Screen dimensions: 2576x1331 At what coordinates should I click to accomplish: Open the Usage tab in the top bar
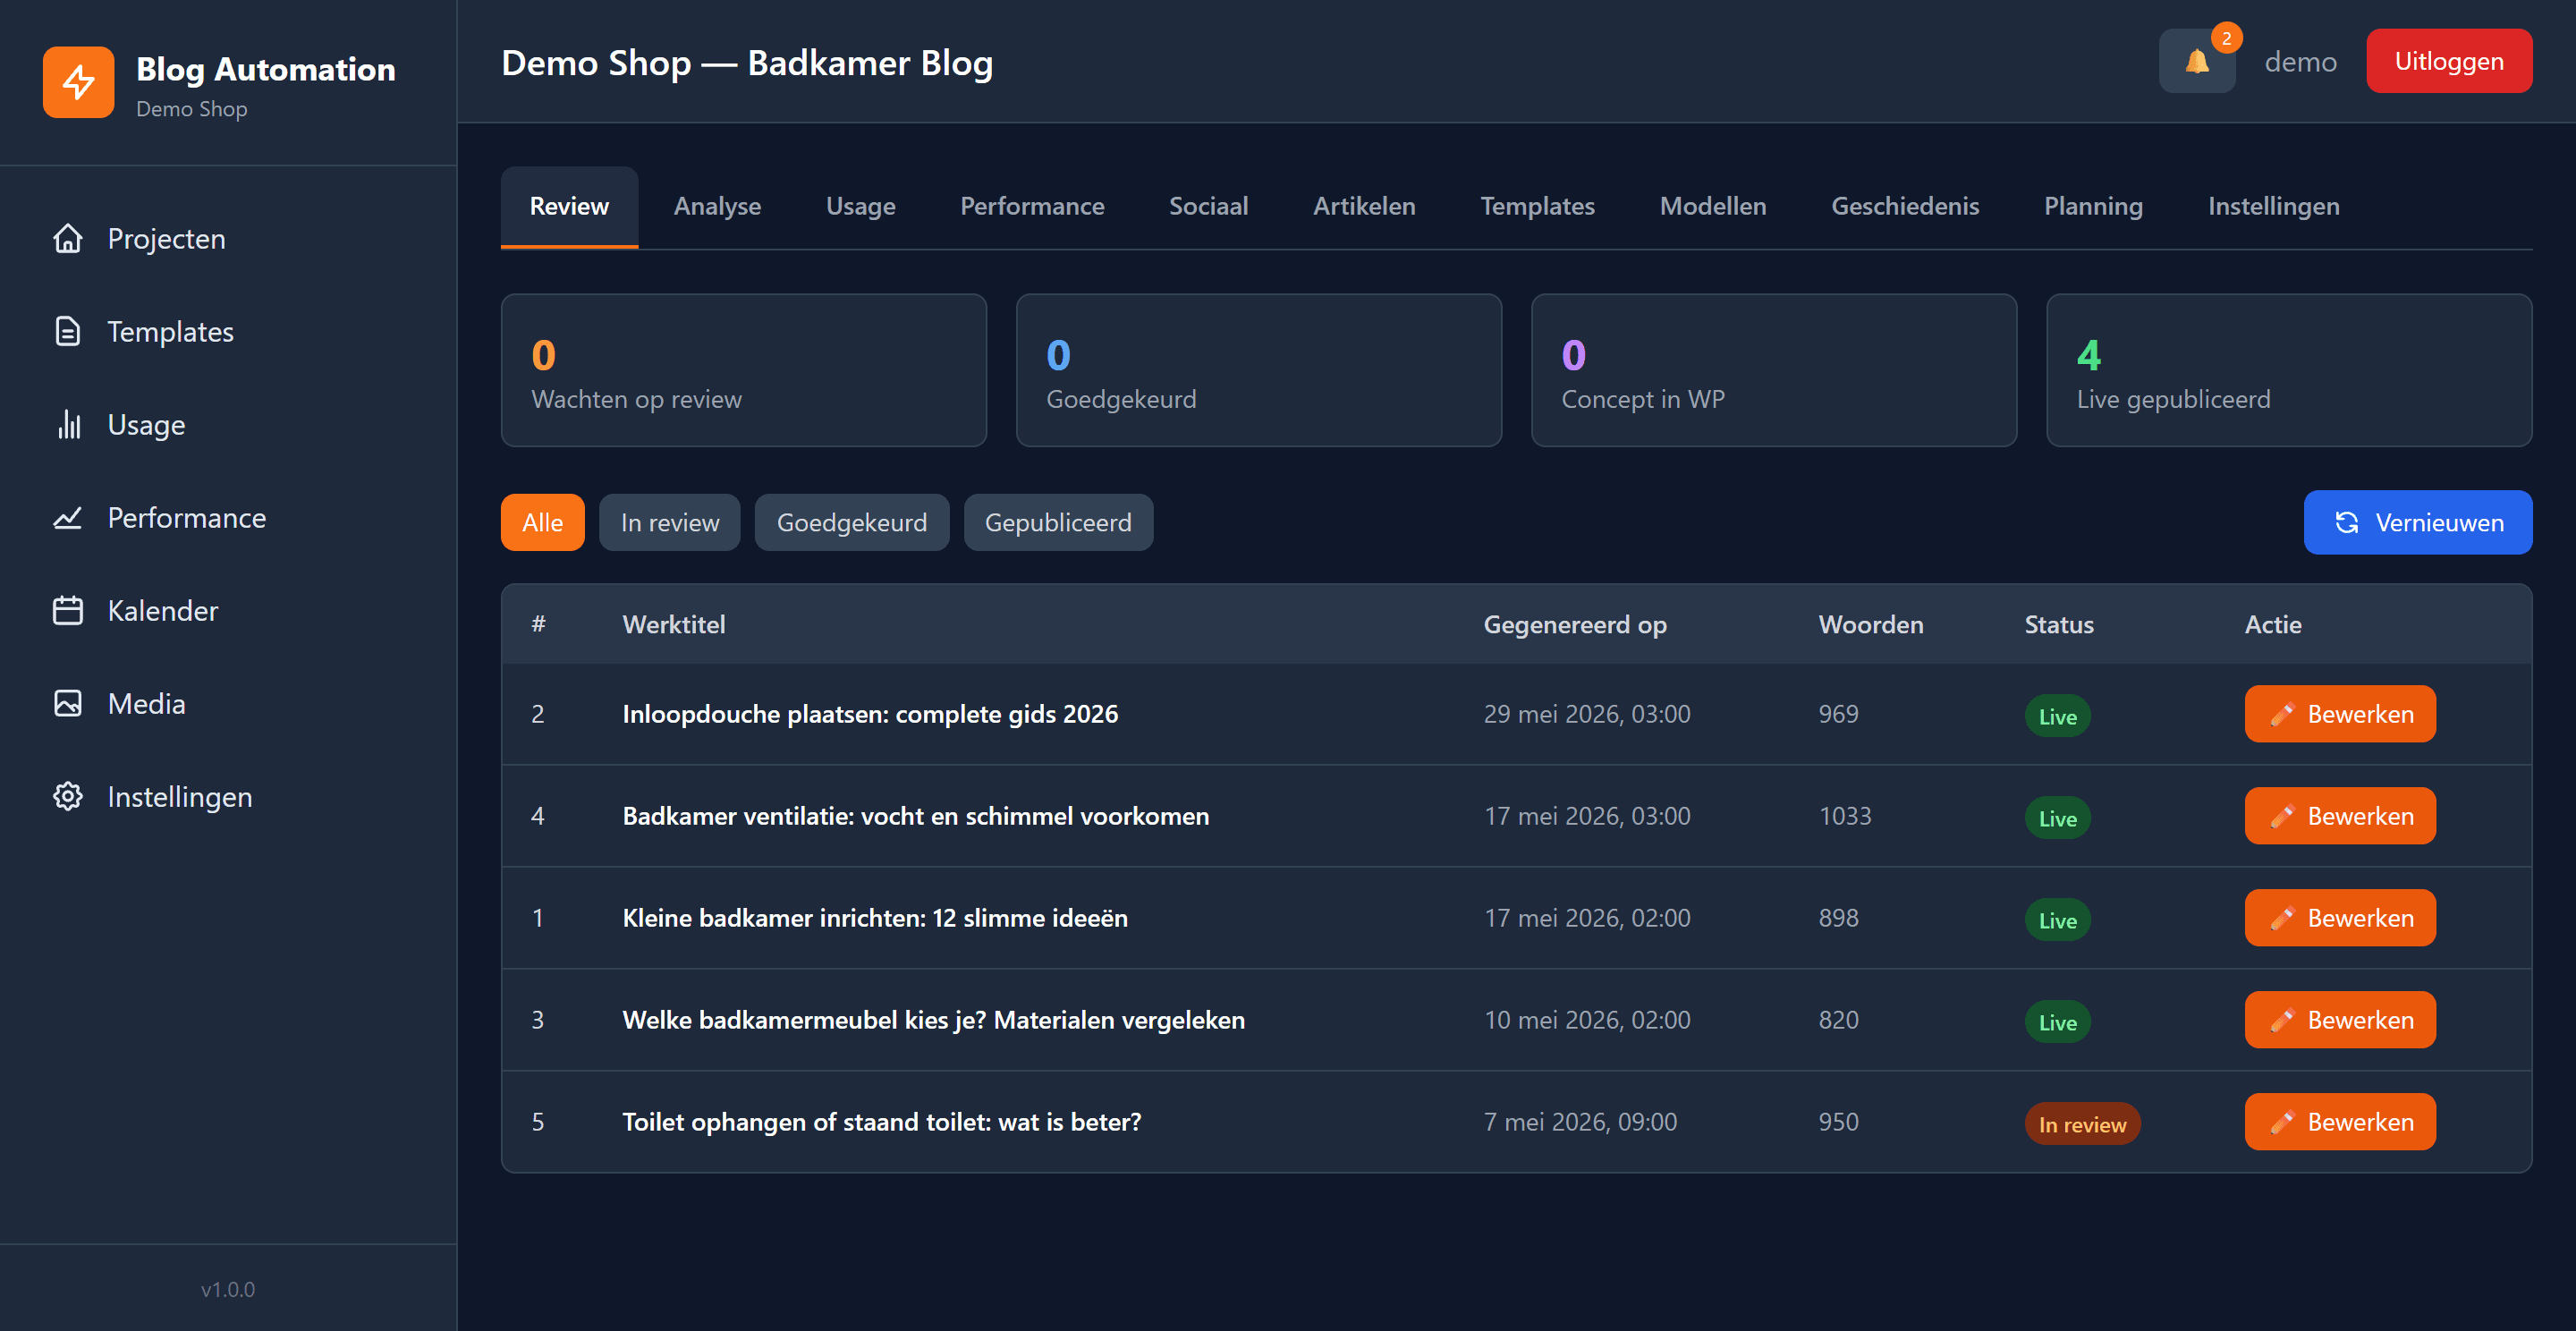pos(860,206)
